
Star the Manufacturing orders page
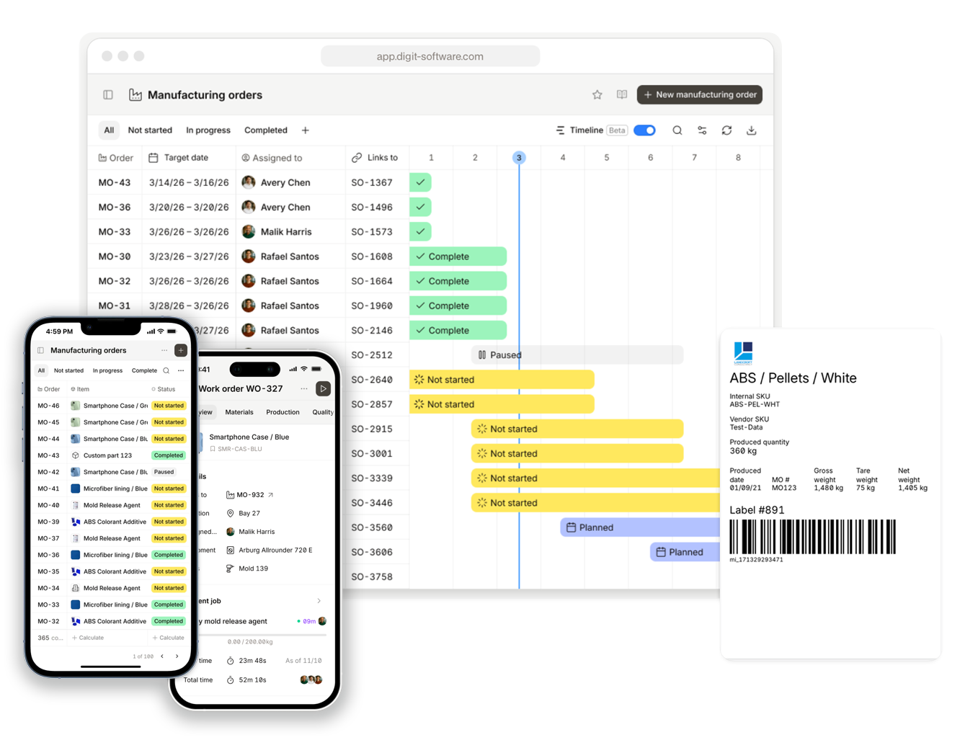pos(597,94)
